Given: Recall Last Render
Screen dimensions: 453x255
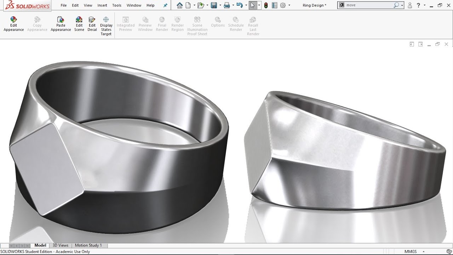Looking at the screenshot, I should [x=253, y=26].
